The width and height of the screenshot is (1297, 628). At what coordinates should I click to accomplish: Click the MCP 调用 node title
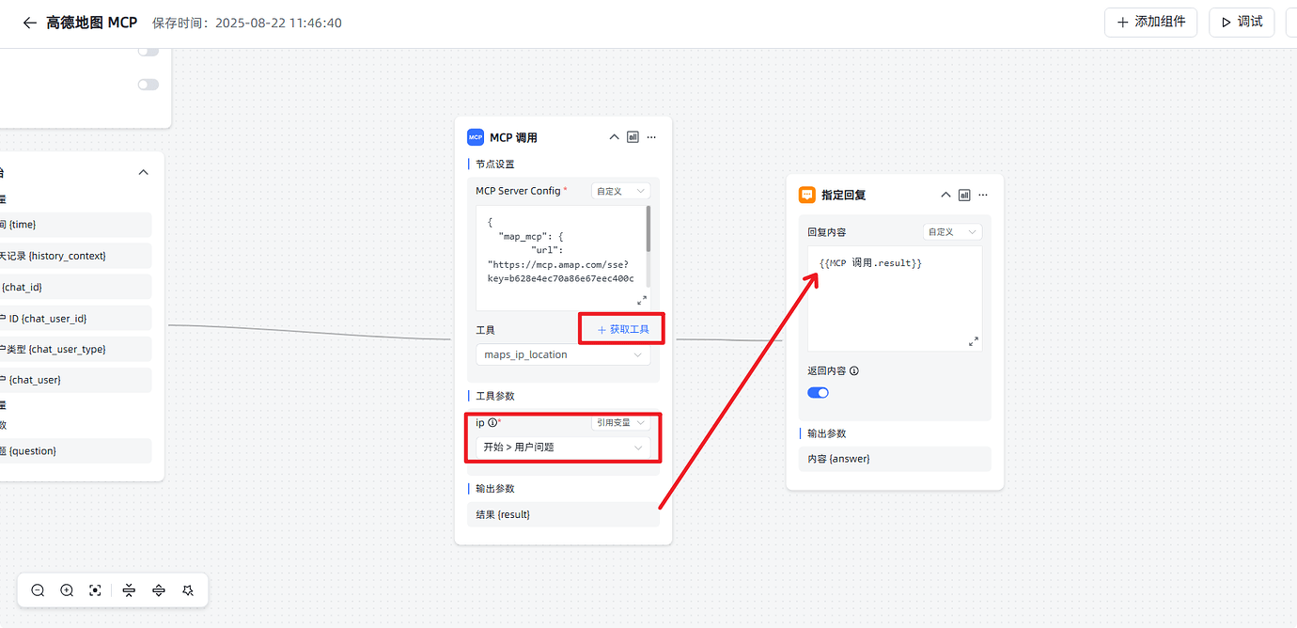[513, 137]
